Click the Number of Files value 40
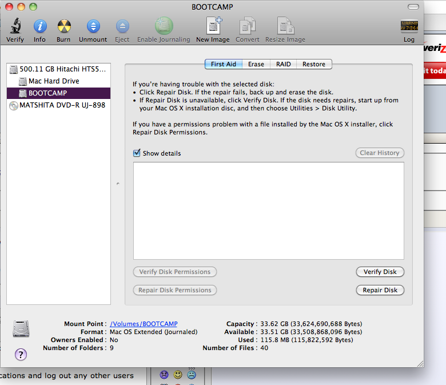 tap(264, 348)
